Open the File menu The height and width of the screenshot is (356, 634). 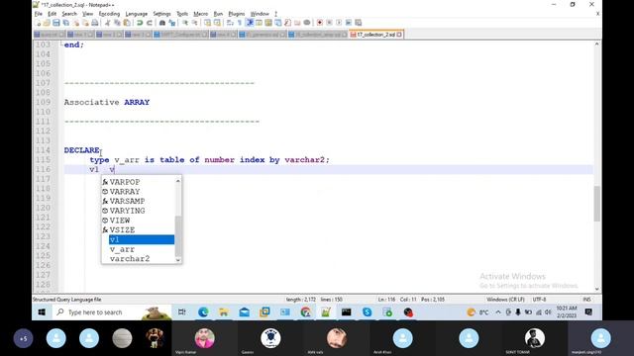pos(39,14)
